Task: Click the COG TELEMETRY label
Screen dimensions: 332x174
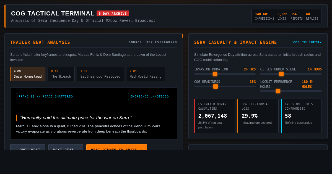Action: (307, 43)
